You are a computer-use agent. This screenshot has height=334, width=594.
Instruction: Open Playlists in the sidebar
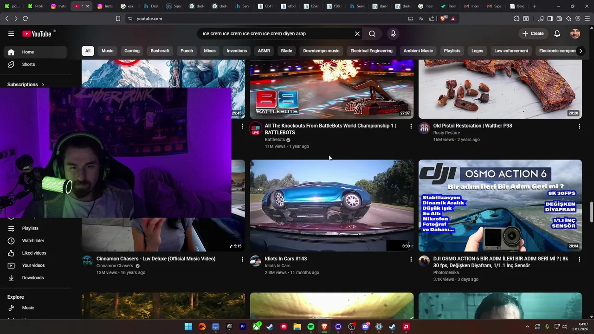click(36, 228)
